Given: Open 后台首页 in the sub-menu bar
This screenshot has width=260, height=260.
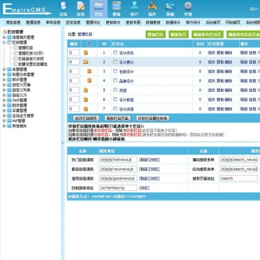Looking at the screenshot, I should tap(213, 22).
